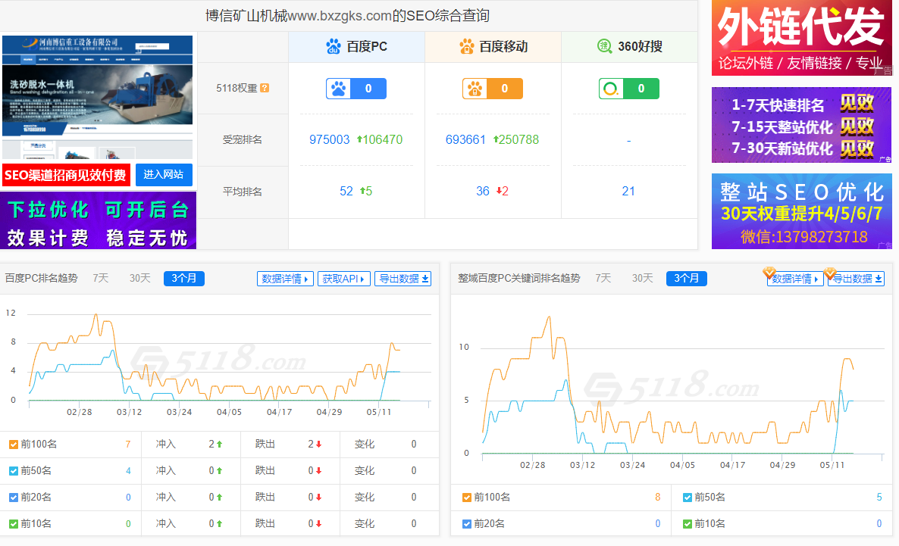Click the Baidu PC paw icon in header
The height and width of the screenshot is (546, 899).
click(x=333, y=46)
